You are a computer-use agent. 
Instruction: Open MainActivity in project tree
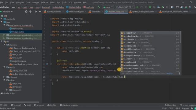point(17,29)
